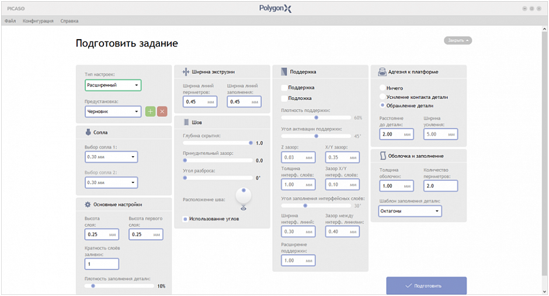The width and height of the screenshot is (549, 296).
Task: Click the shell icon beside Оболочка и заполнение
Action: coord(383,156)
